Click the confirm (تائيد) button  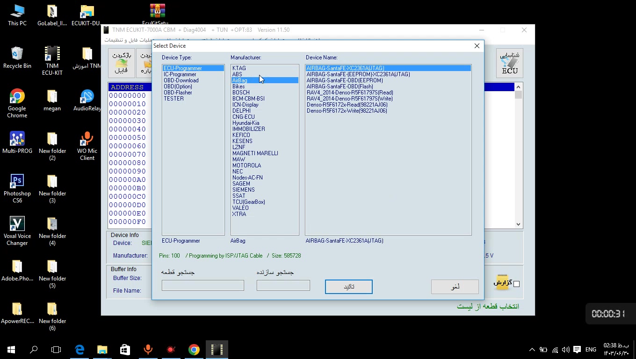(x=349, y=287)
